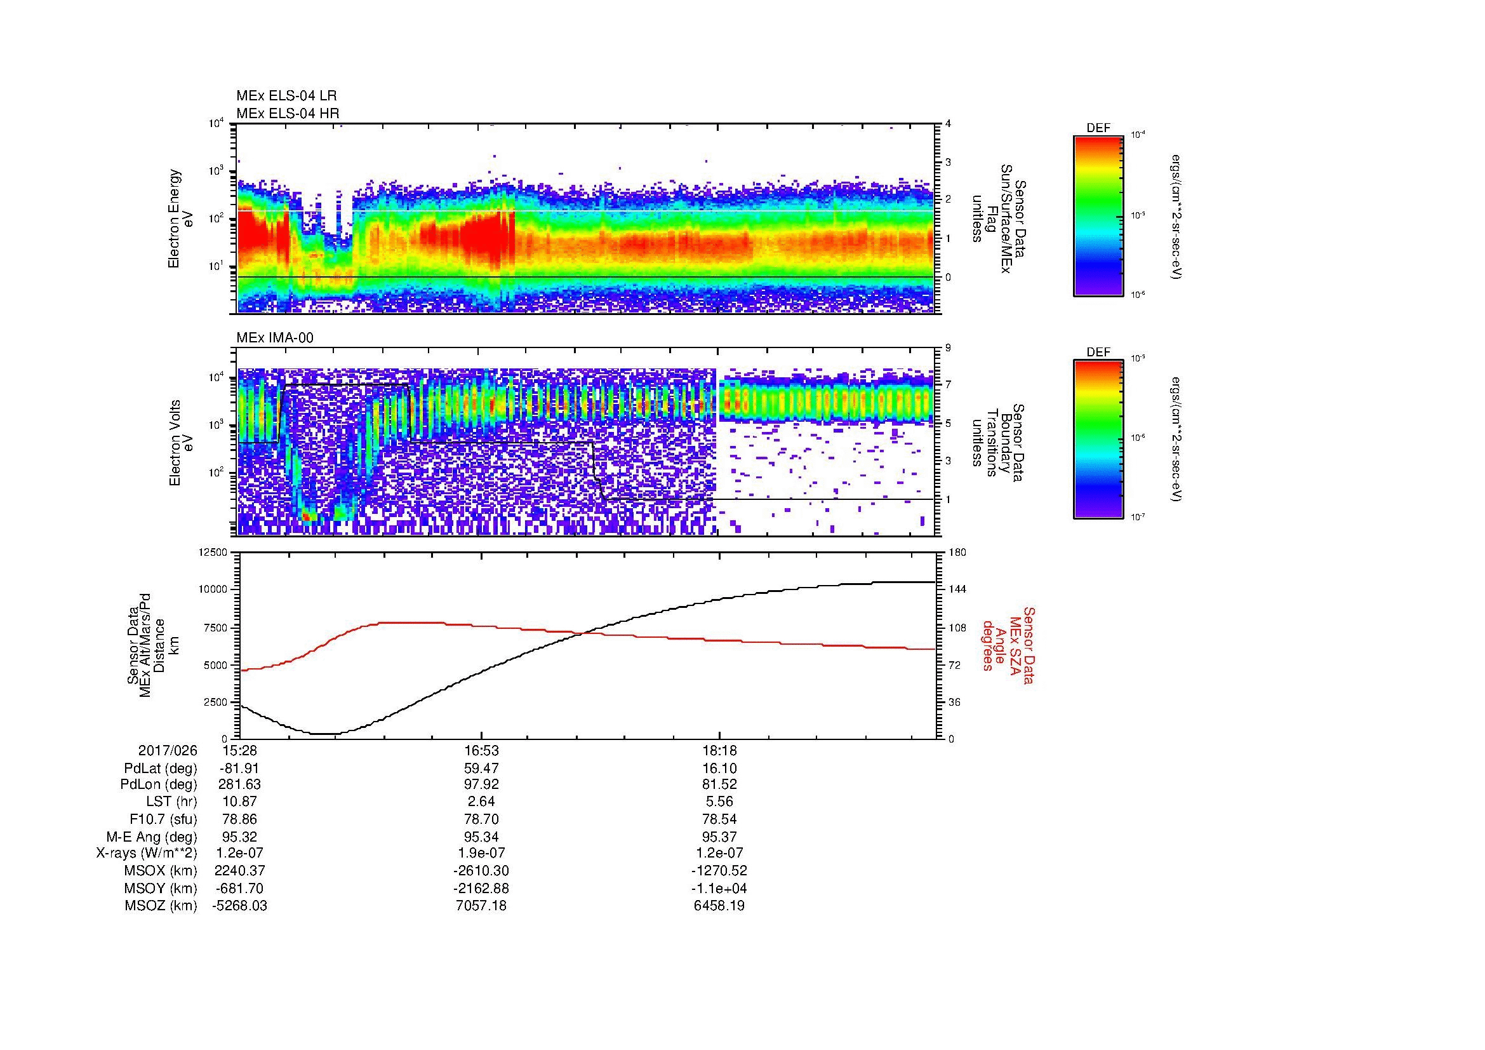
Task: Click the IMA color bar units label
Action: 1176,440
